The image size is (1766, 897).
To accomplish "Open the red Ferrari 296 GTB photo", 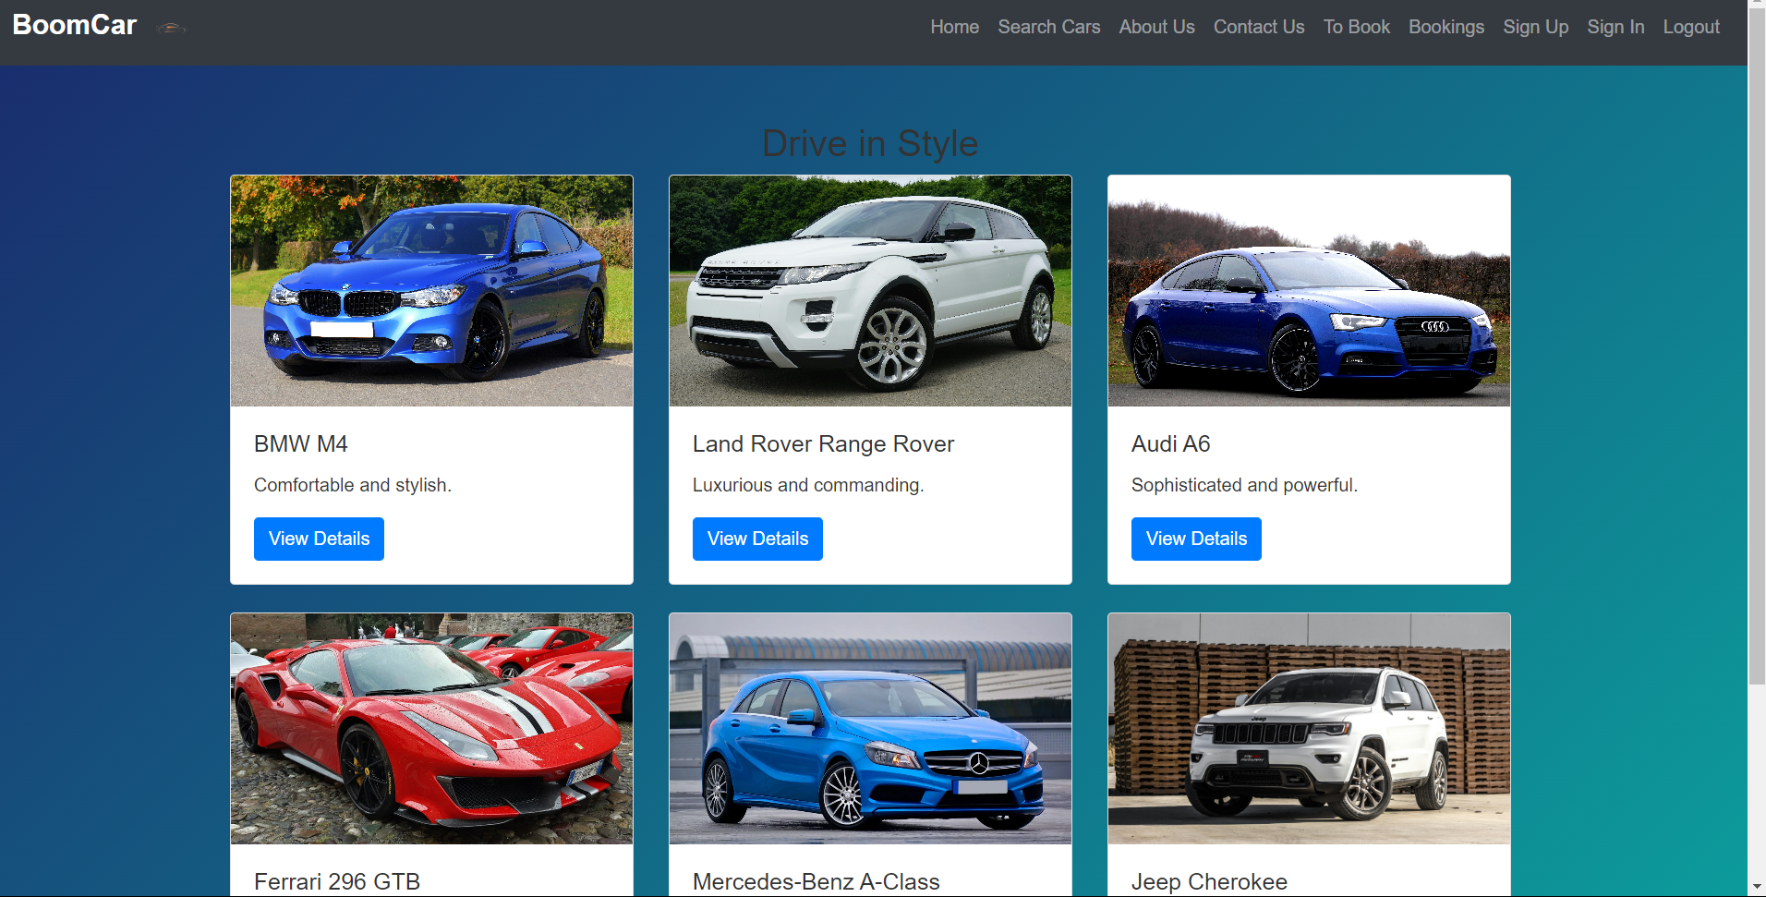I will 431,729.
